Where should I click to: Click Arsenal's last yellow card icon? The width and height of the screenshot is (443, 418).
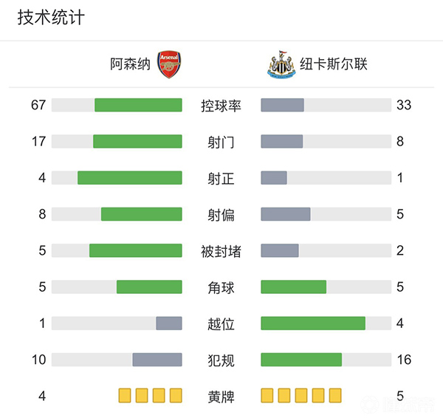coord(176,395)
